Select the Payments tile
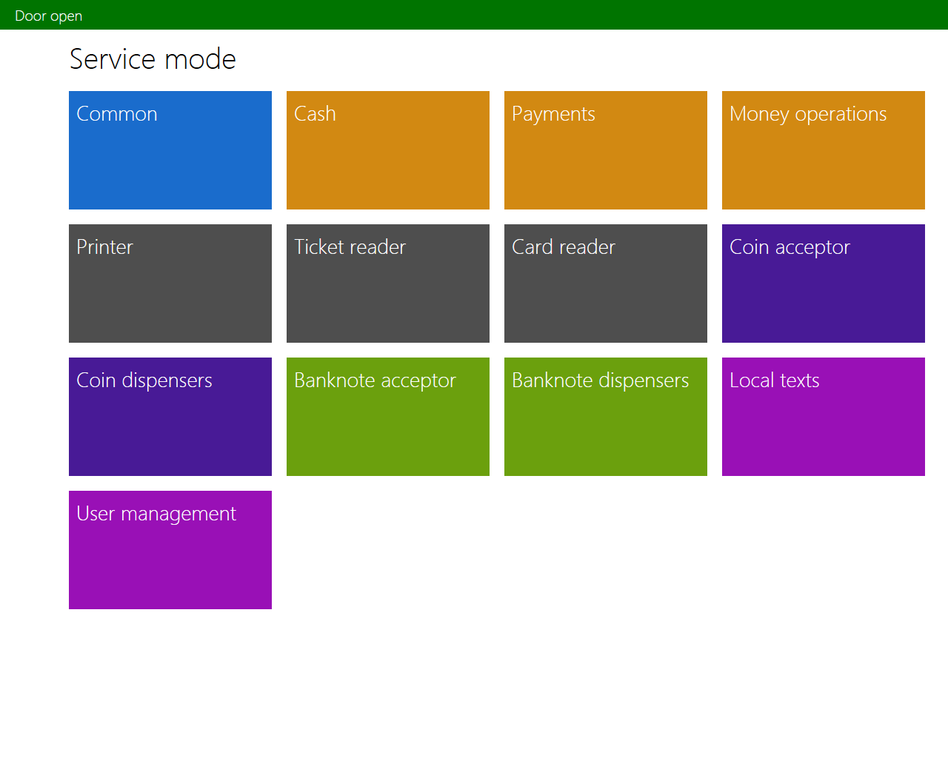 [x=606, y=150]
